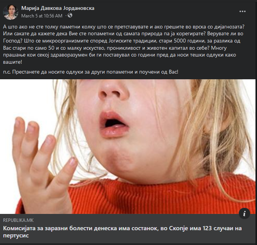Viewport: 257px width, 245px height.
Task: Click the word "пертусис" in the headline
Action: point(16,236)
